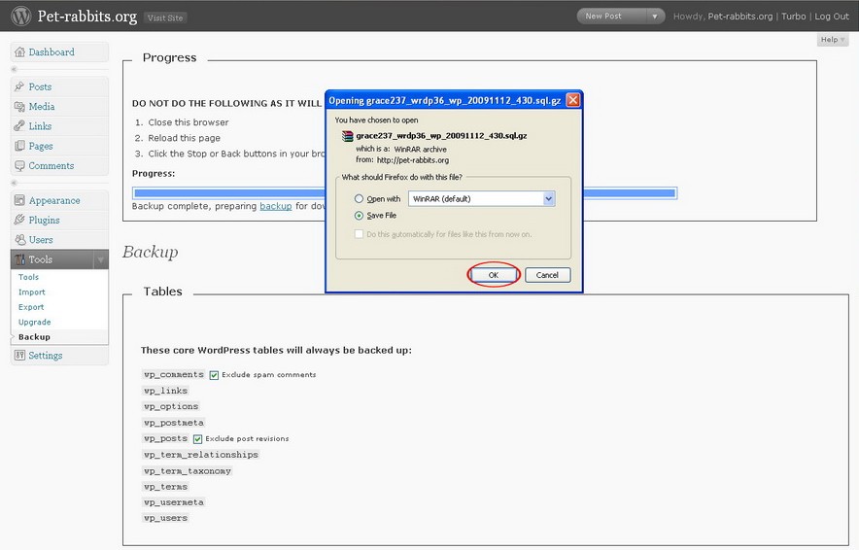The height and width of the screenshot is (550, 859).
Task: Click the Tools icon in sidebar
Action: 19,259
